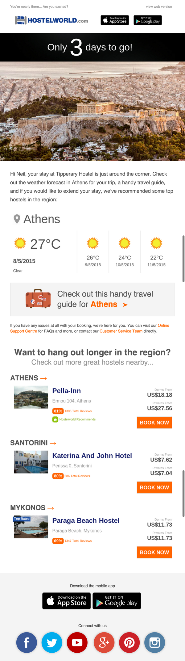
Task: Book the Pella-Inn hostel now
Action: [154, 423]
